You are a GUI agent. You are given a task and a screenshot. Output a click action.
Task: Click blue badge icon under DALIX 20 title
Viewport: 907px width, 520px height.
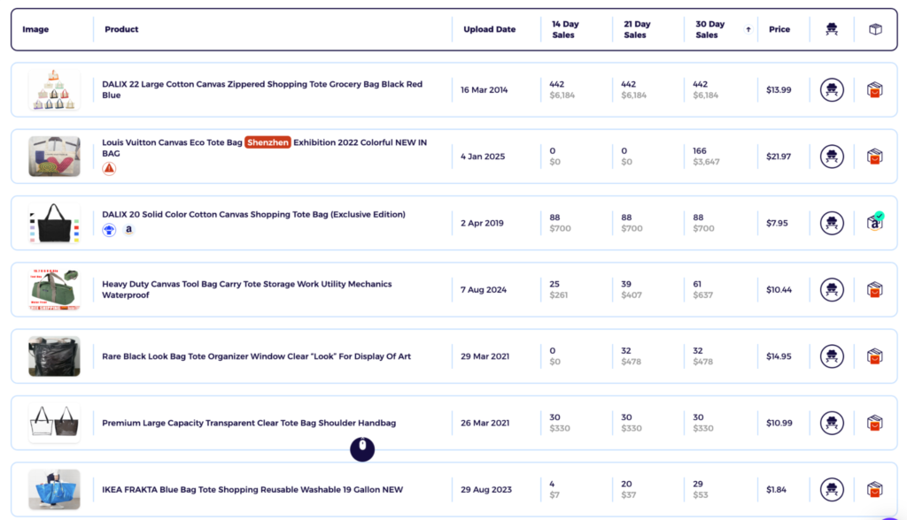point(109,230)
